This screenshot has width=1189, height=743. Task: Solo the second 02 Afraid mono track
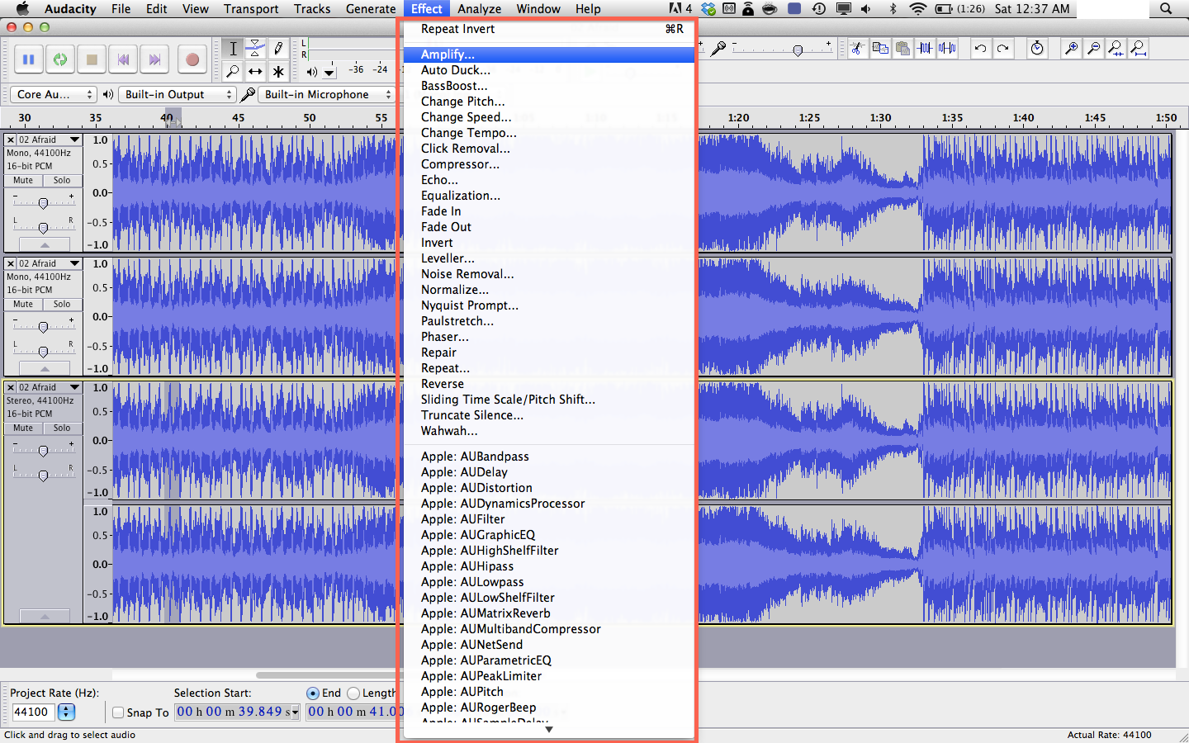point(62,304)
